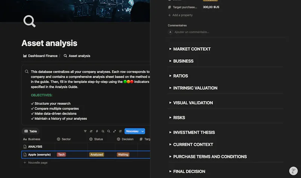Open the Apple (exemple) row
The image size is (301, 178).
(x=40, y=155)
